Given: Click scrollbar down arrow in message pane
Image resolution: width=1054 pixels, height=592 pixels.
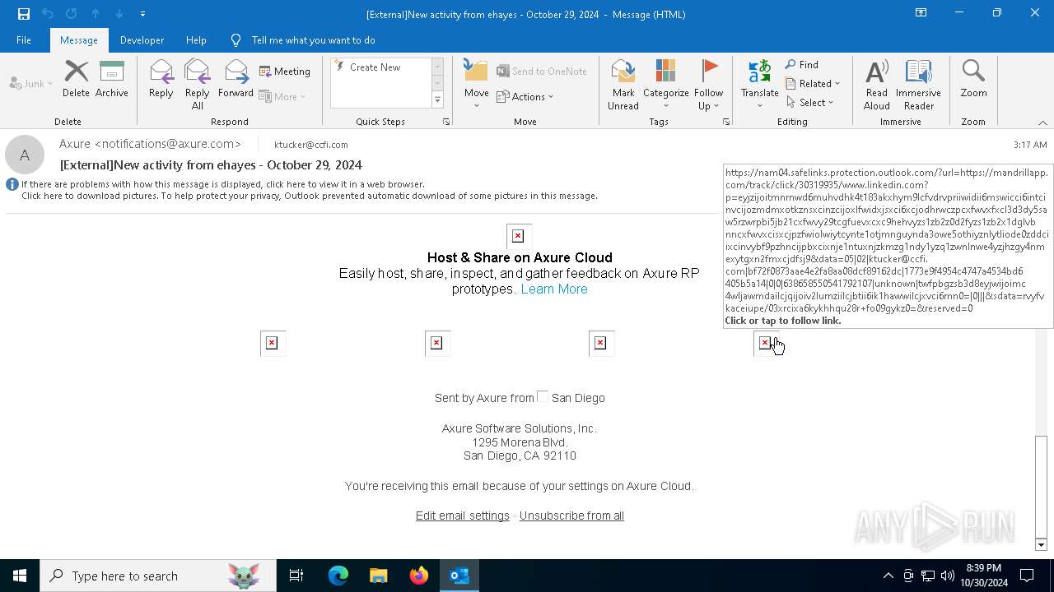Looking at the screenshot, I should (1041, 544).
